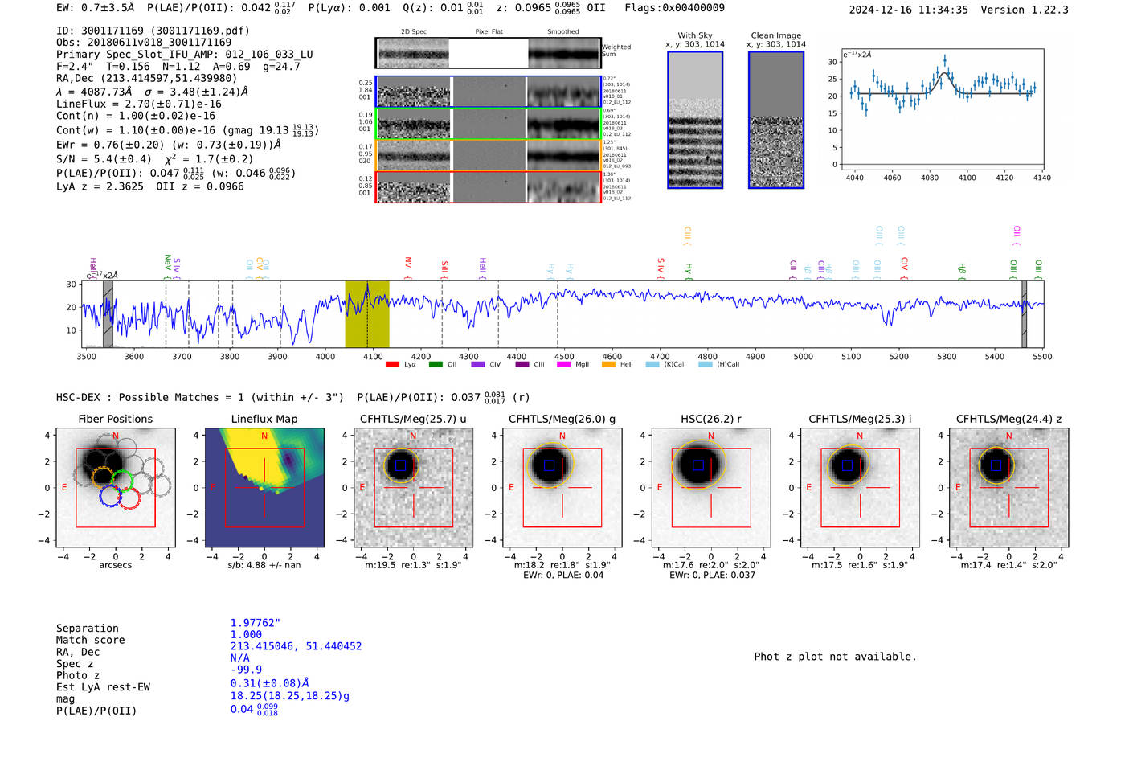Select the Weighted Sum 2D spectrum strip
Viewport: 1125px width, 766px height.
(489, 53)
